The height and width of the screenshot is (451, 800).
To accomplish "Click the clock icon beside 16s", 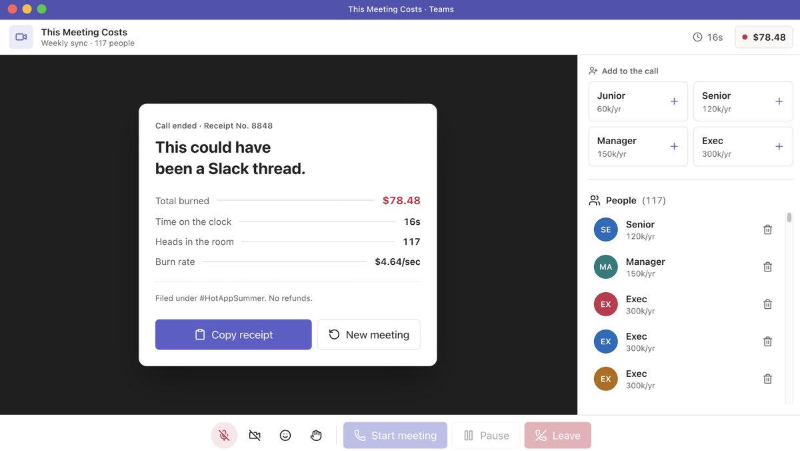I will [697, 37].
